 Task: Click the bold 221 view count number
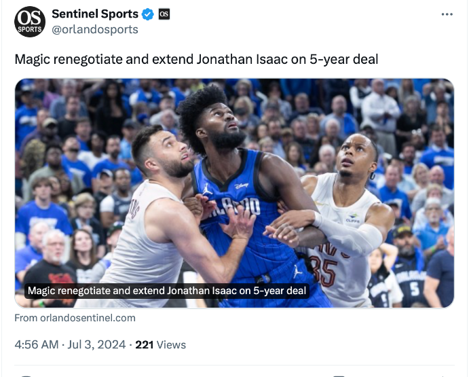pos(145,345)
